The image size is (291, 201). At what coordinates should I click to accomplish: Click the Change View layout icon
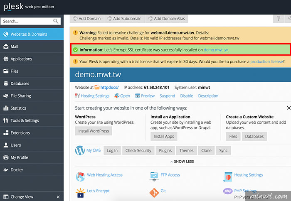pyautogui.click(x=6, y=197)
